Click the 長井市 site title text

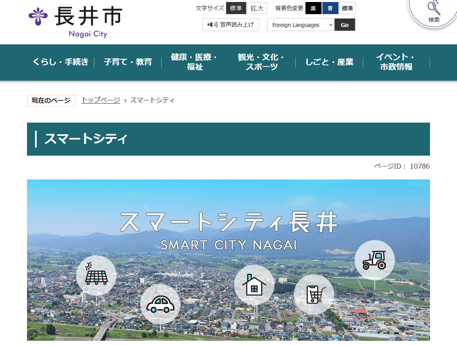88,17
